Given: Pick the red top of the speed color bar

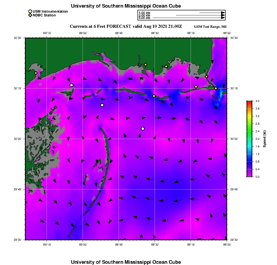Looking at the screenshot, I should pyautogui.click(x=249, y=102).
